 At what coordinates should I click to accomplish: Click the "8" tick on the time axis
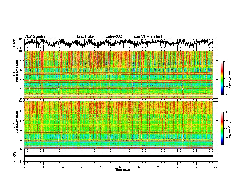[x=177, y=167]
